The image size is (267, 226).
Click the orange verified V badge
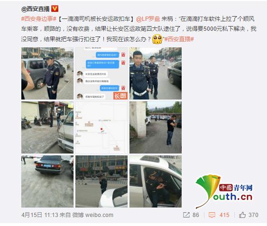55,9
